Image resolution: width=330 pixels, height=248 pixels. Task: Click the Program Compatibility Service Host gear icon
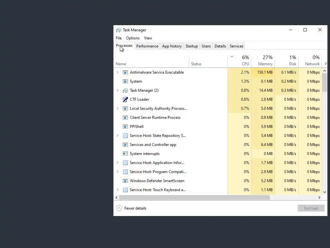pyautogui.click(x=125, y=172)
